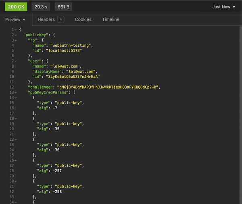This screenshot has width=242, height=204.
Task: Click the "webauthn-testing" value
Action: [x=71, y=46]
